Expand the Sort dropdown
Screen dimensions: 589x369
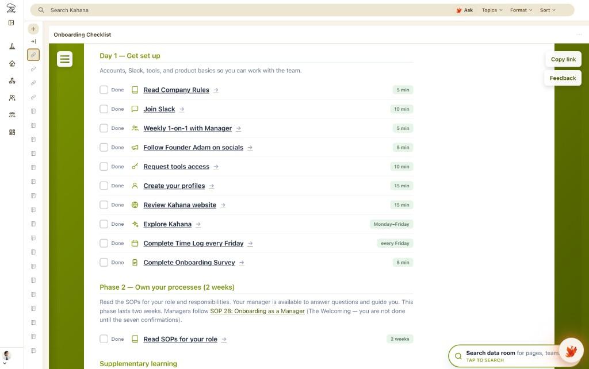[x=548, y=10]
